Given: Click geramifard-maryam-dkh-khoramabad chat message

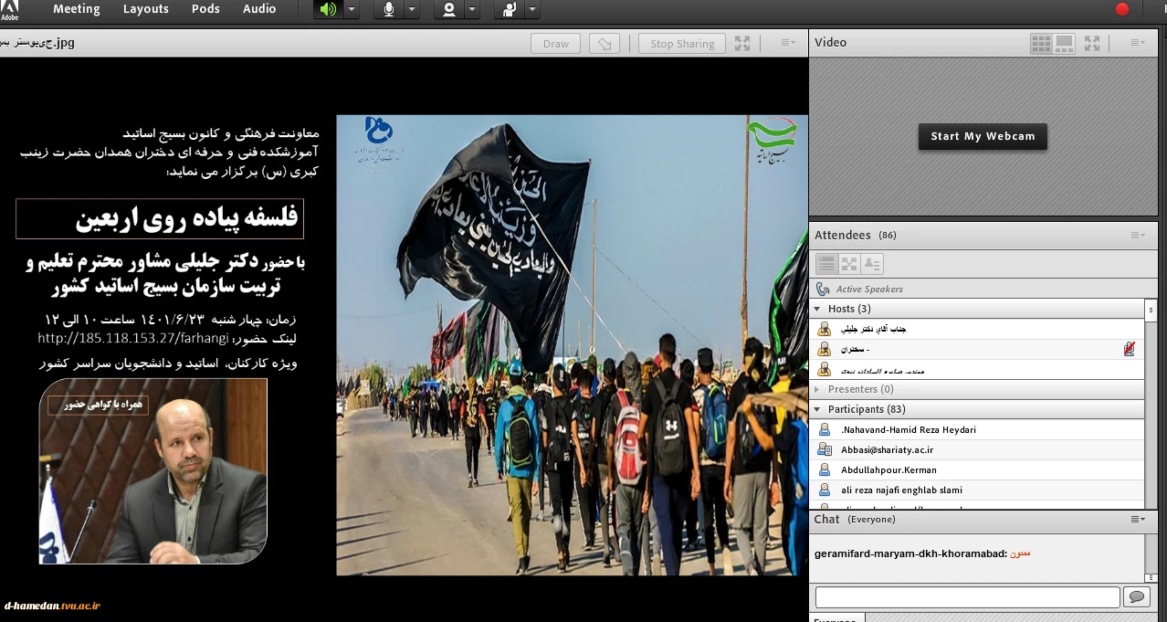Looking at the screenshot, I should click(x=922, y=553).
